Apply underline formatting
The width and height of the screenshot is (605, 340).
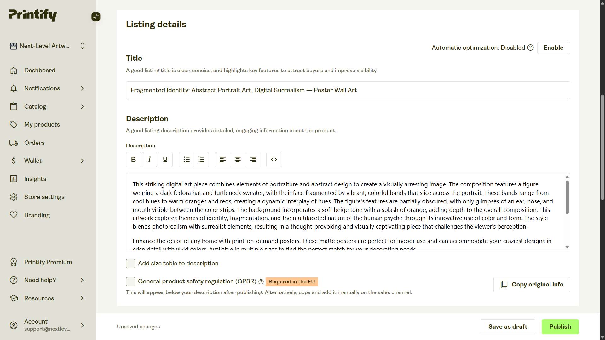coord(165,160)
